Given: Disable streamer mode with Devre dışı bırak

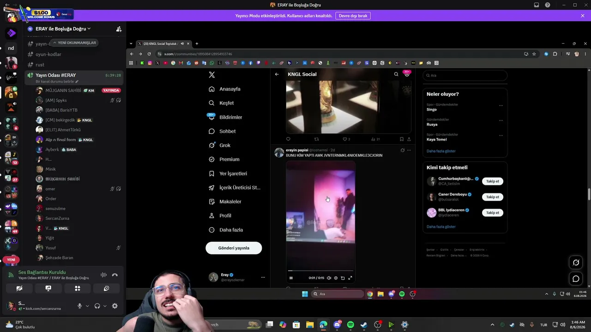Looking at the screenshot, I should [353, 16].
